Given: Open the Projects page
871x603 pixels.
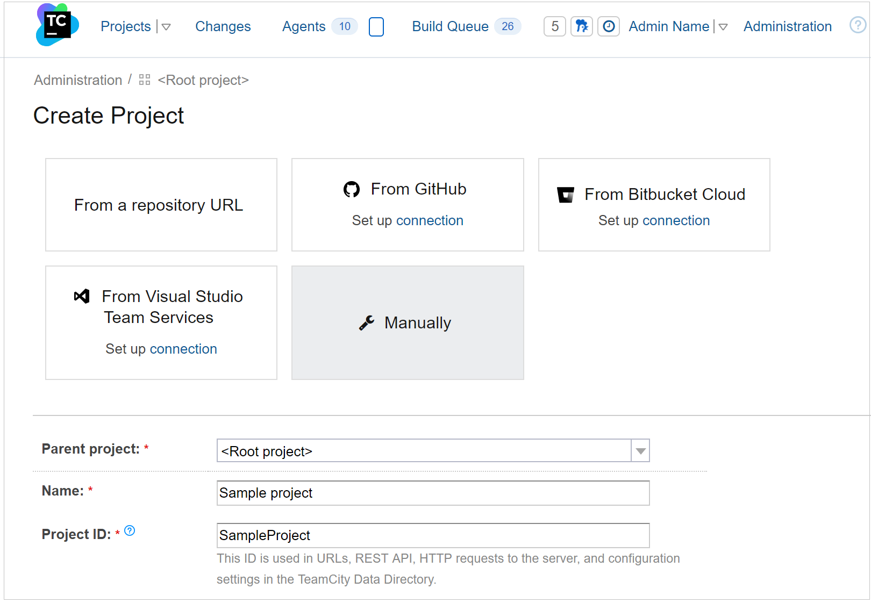Looking at the screenshot, I should click(125, 26).
